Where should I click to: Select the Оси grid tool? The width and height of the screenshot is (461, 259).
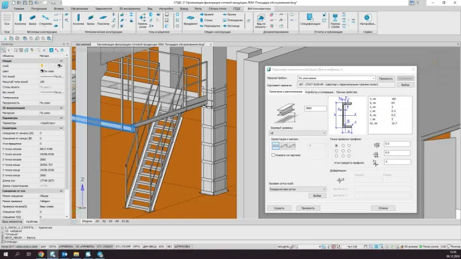[7, 19]
